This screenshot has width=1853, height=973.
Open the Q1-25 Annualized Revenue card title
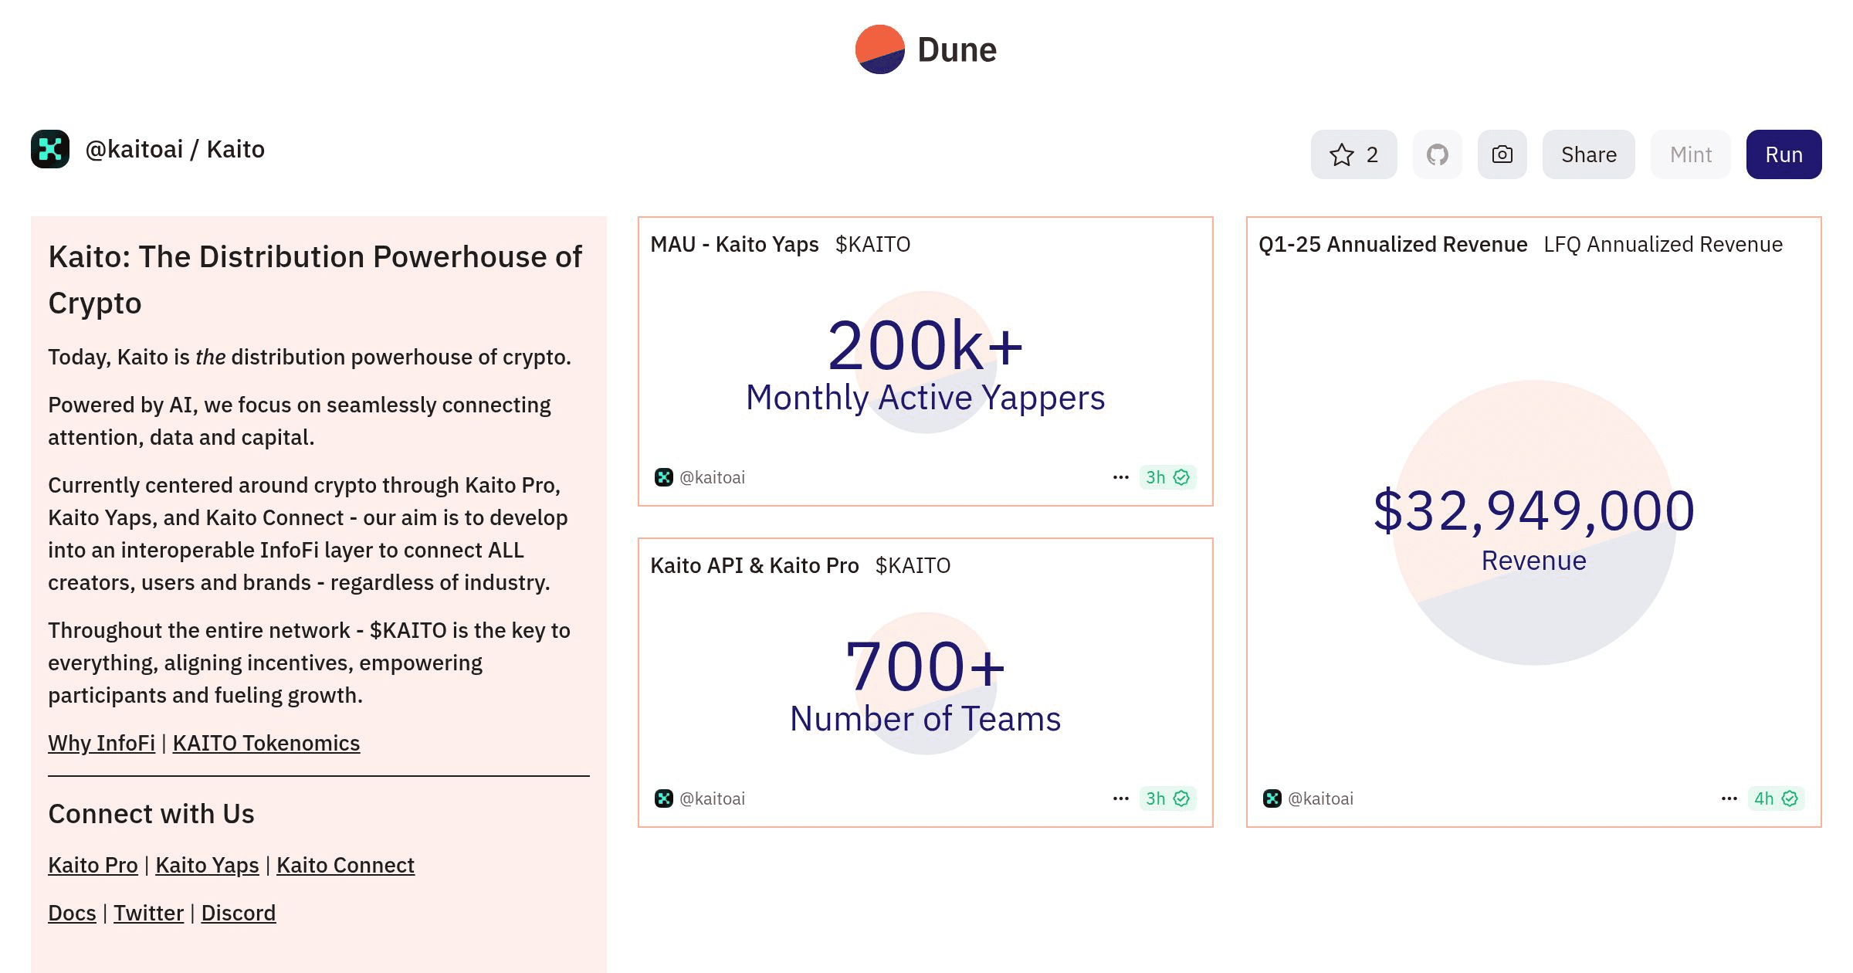1393,244
